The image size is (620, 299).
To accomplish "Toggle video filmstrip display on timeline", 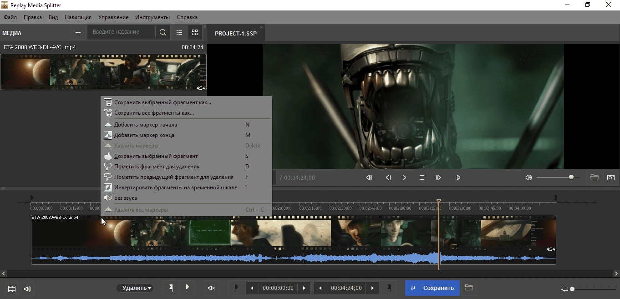I will click(12, 289).
